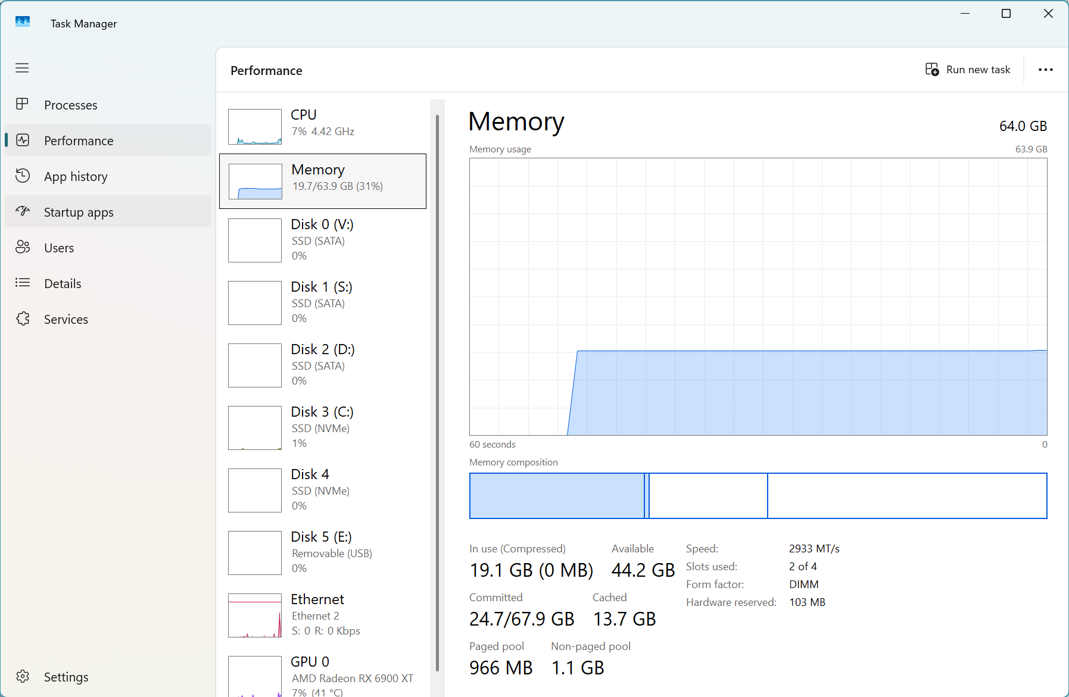Select Disk 3 (C:) NVMe entry
Viewport: 1069px width, 697px height.
point(323,427)
